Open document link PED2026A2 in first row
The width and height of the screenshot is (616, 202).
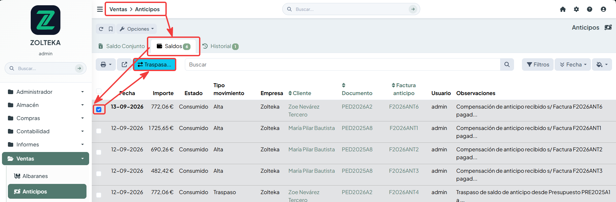[x=357, y=107]
